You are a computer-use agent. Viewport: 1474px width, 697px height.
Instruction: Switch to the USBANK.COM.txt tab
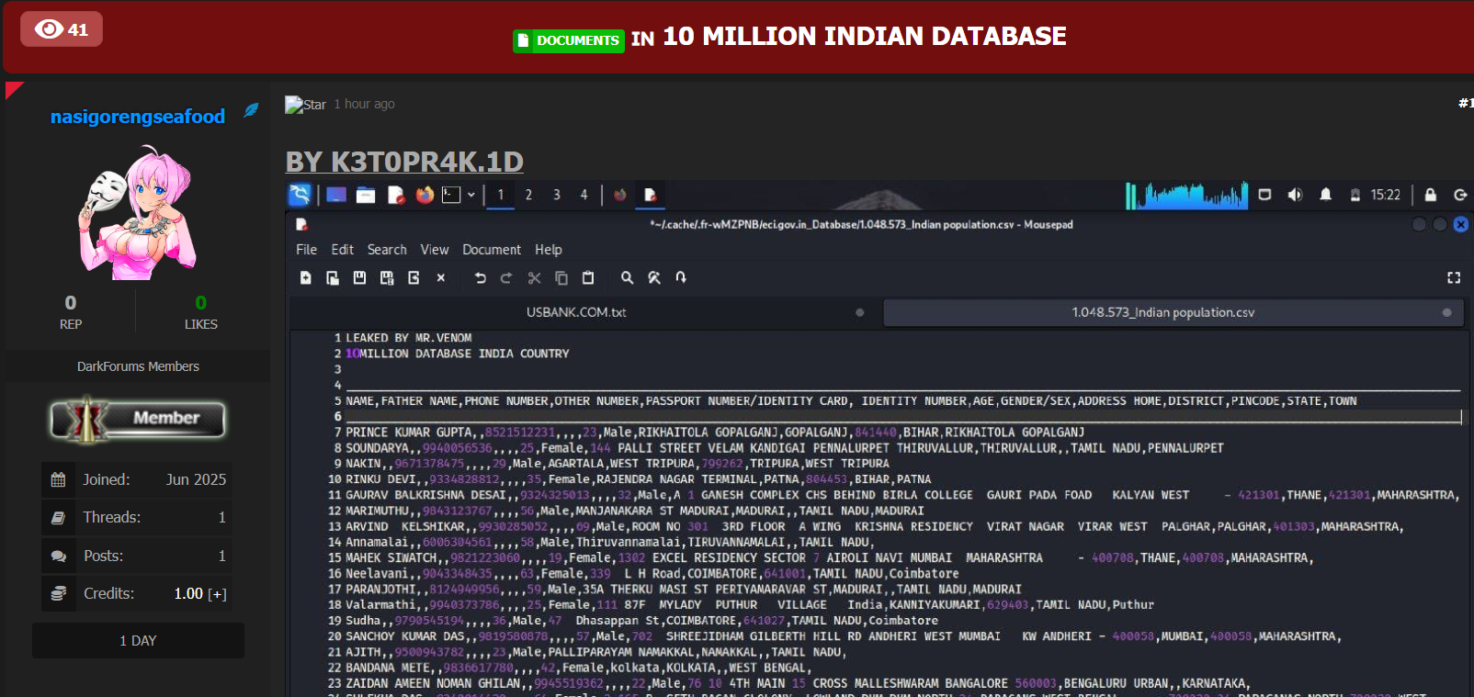(x=576, y=312)
